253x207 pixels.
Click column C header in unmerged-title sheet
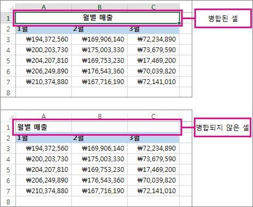pos(153,117)
